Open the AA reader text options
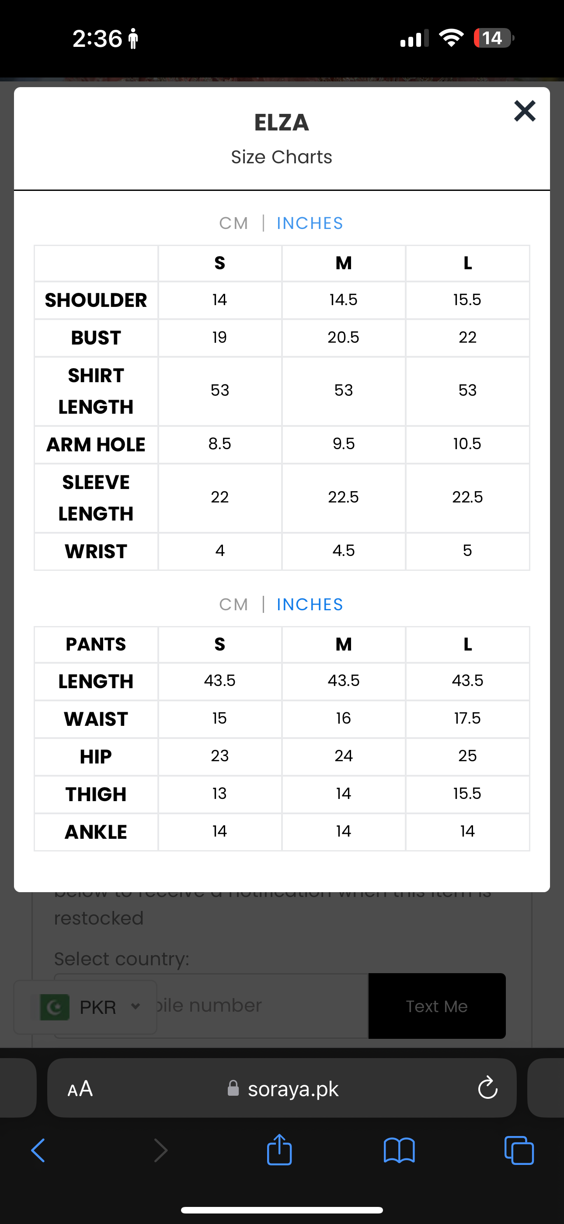The width and height of the screenshot is (564, 1224). (80, 1089)
